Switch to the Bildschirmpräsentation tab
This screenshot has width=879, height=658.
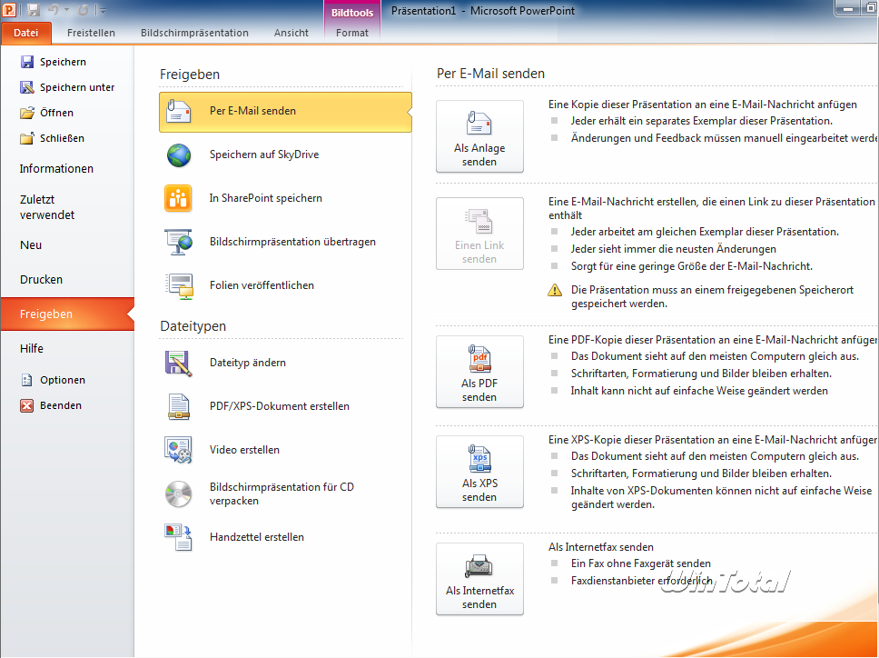194,33
